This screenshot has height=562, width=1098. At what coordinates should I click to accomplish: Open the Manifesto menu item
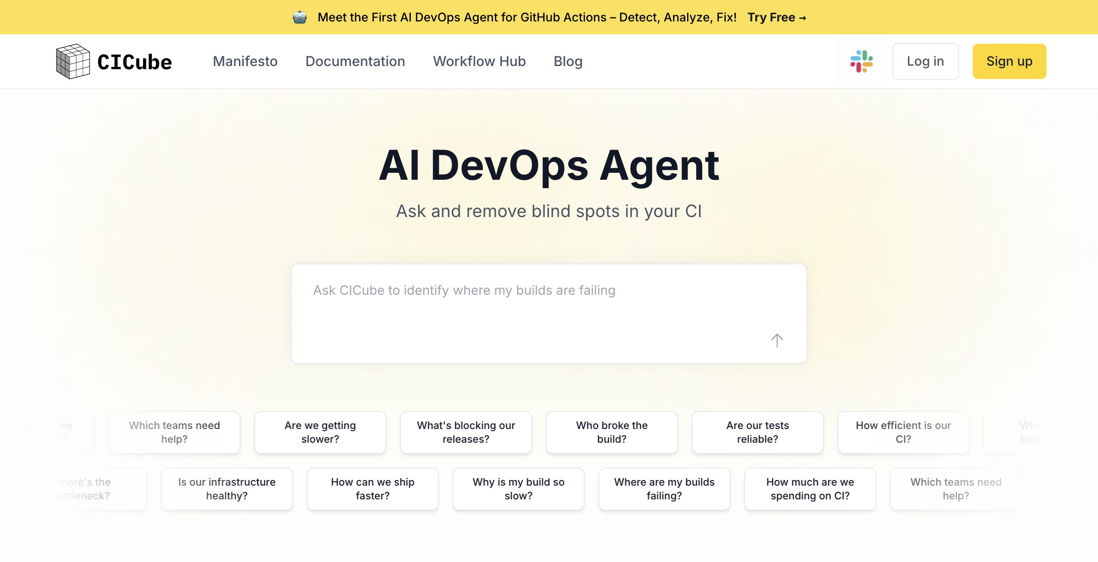tap(245, 61)
